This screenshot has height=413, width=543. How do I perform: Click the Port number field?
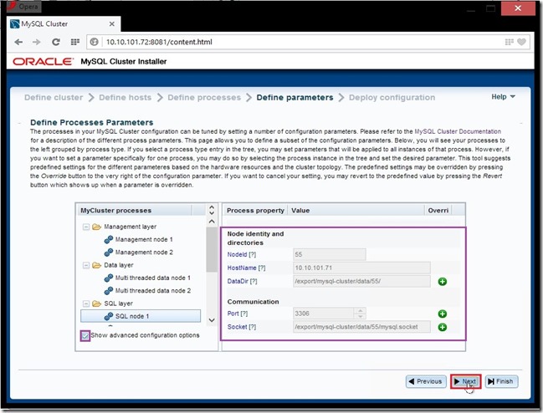tap(324, 314)
